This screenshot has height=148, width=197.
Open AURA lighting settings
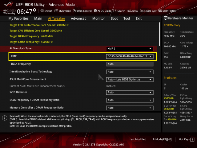(x=133, y=11)
